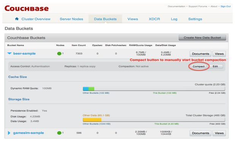The image size is (235, 141).
Task: Click the Compaction: Not active status
Action: tap(133, 67)
